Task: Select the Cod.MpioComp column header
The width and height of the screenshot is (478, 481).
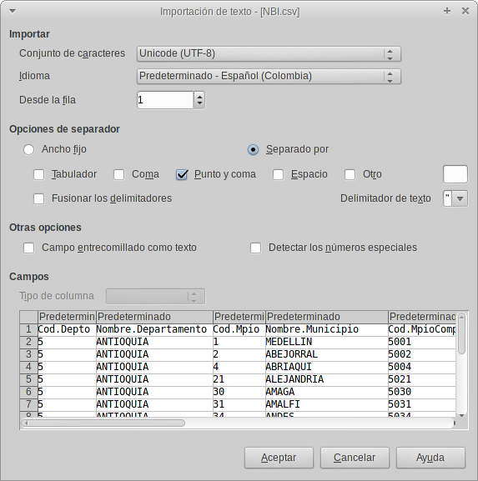Action: point(422,317)
